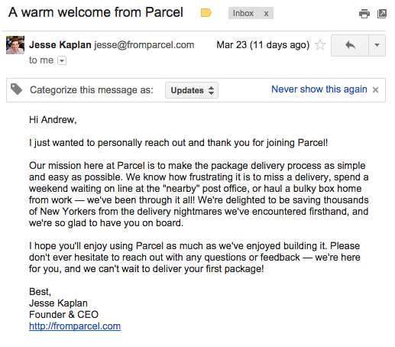Click the email subject 'A warm welcome from Parcel'
Viewport: 395px width, 347px height.
click(96, 12)
